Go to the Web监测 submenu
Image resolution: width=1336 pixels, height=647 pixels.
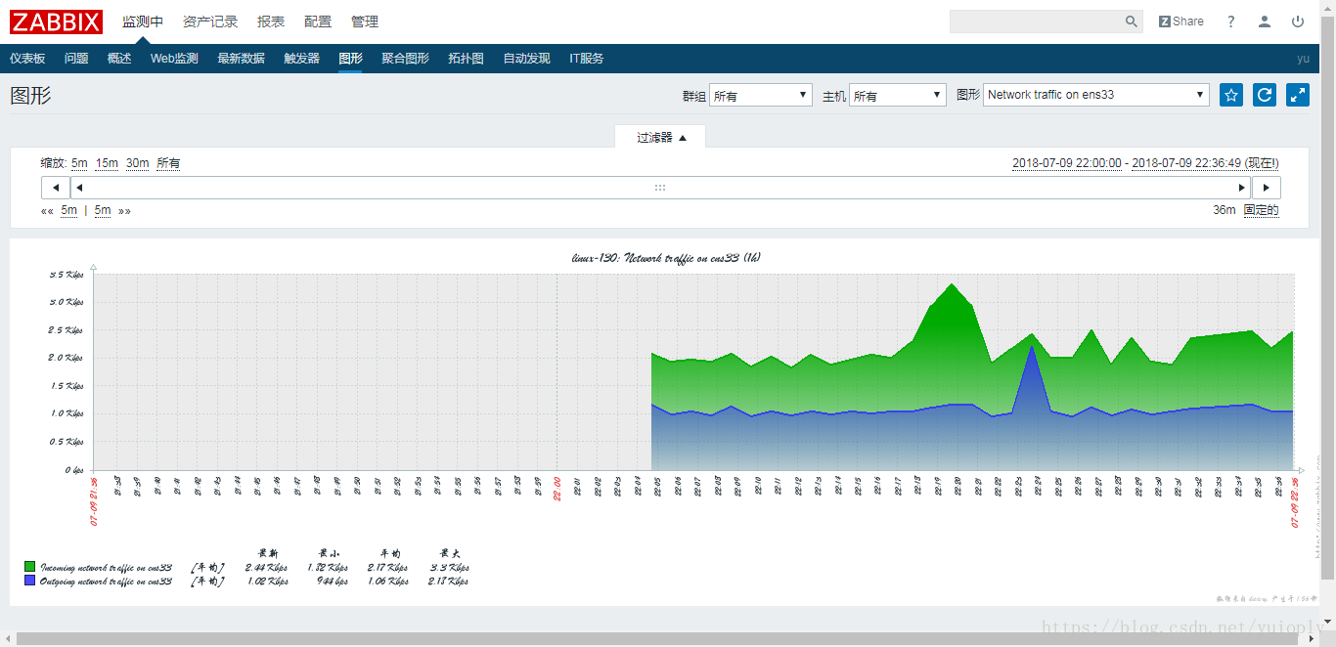(x=174, y=59)
